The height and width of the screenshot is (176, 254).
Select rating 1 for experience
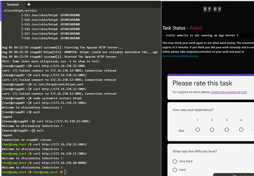click(198, 130)
